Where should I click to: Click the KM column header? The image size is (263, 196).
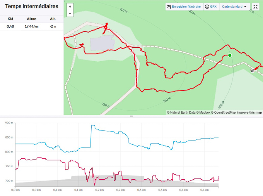pos(10,19)
